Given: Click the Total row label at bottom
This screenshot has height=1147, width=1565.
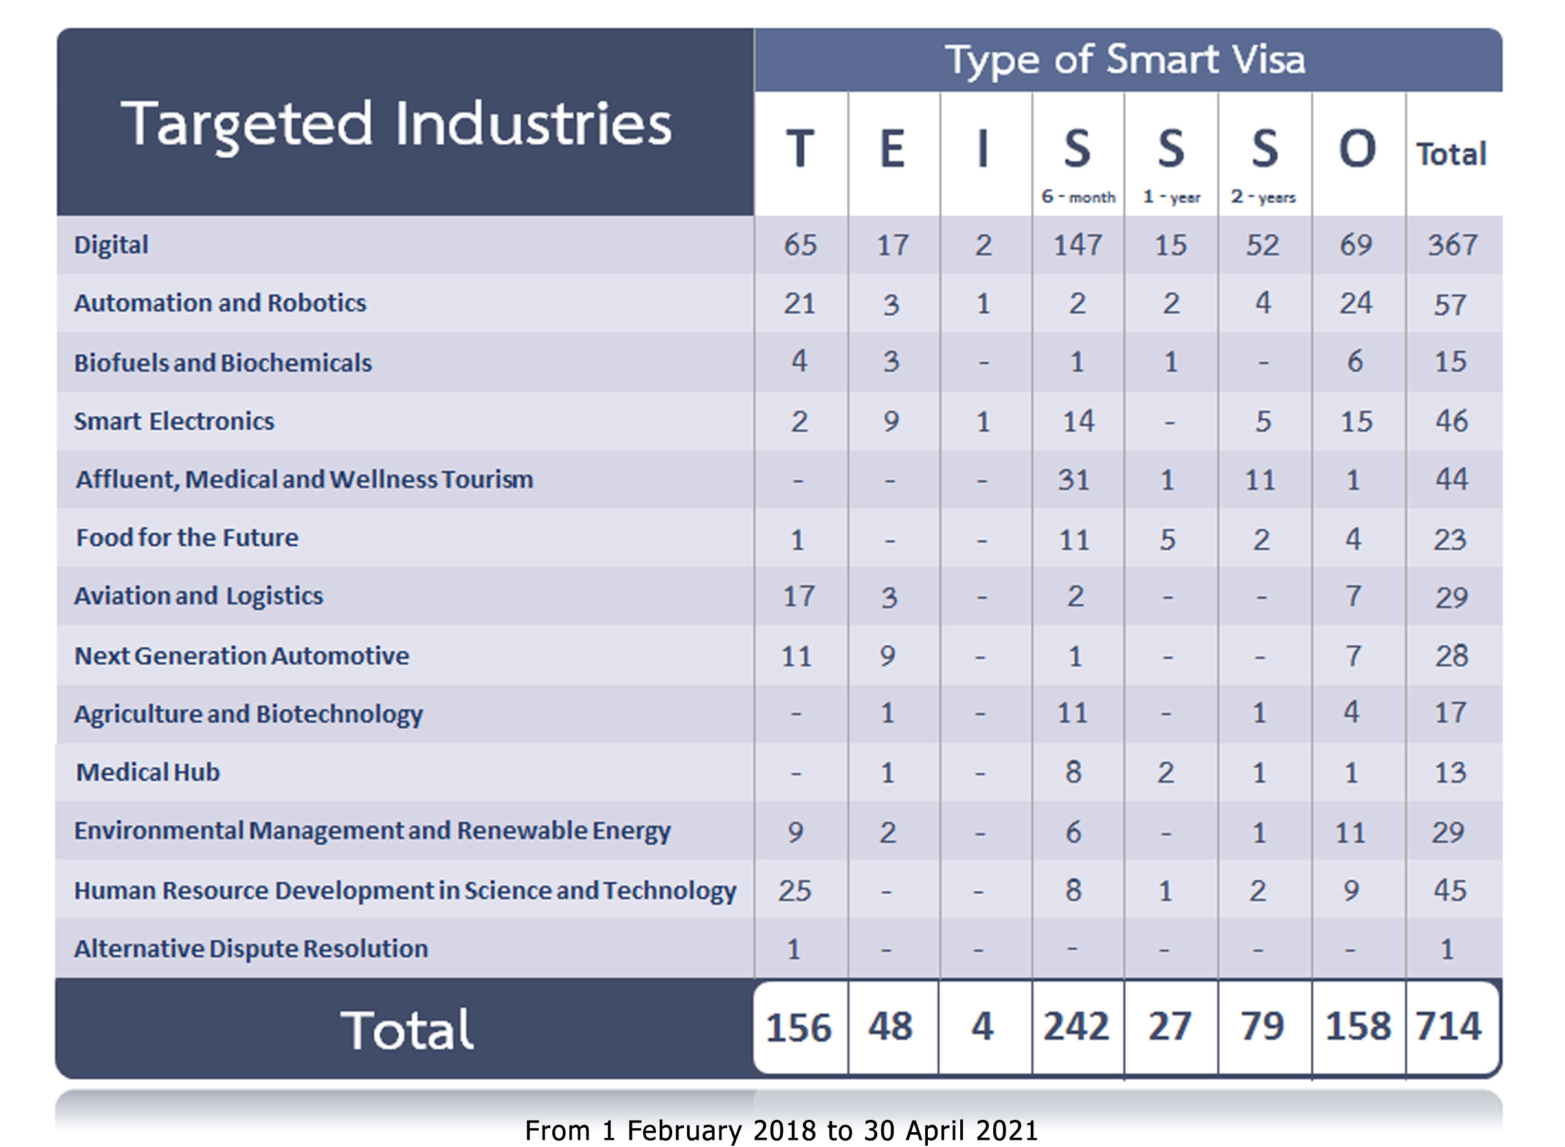Looking at the screenshot, I should pyautogui.click(x=407, y=1030).
